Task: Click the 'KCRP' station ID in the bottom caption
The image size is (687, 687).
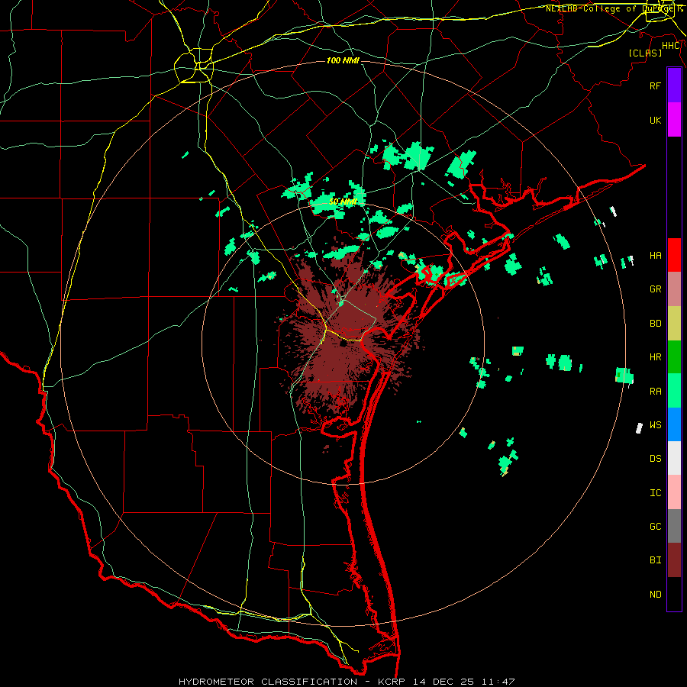Action: pos(393,682)
